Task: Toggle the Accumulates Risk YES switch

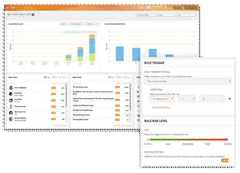Action: (x=226, y=161)
